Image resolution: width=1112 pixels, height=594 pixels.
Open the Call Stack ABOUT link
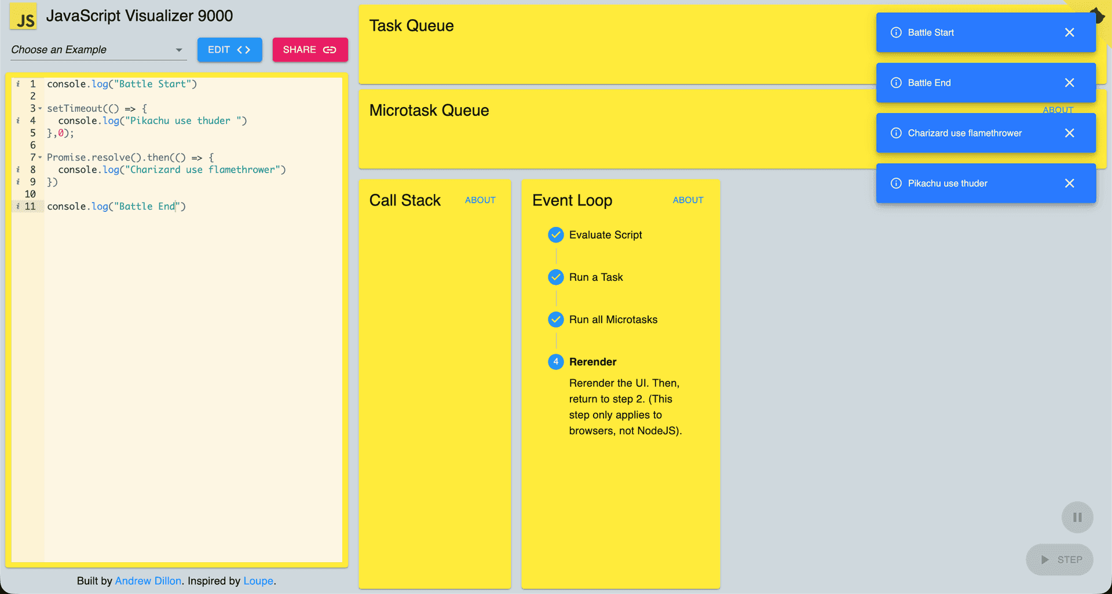[x=480, y=200]
